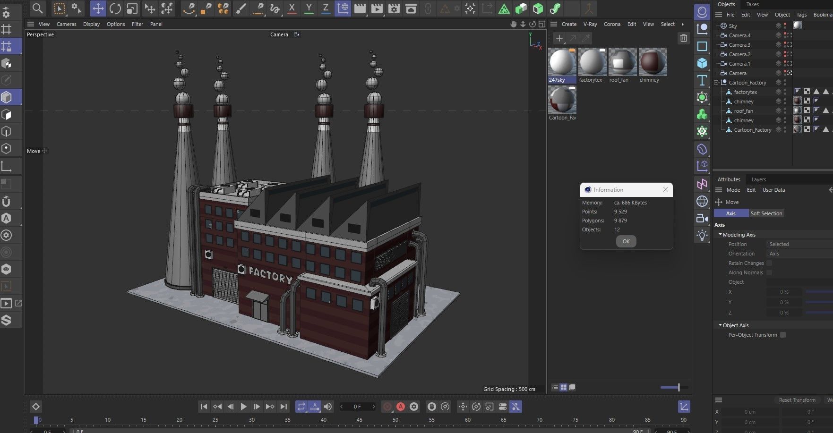This screenshot has width=833, height=433.
Task: Collapse the Cartoon_Factory tree group
Action: (716, 82)
